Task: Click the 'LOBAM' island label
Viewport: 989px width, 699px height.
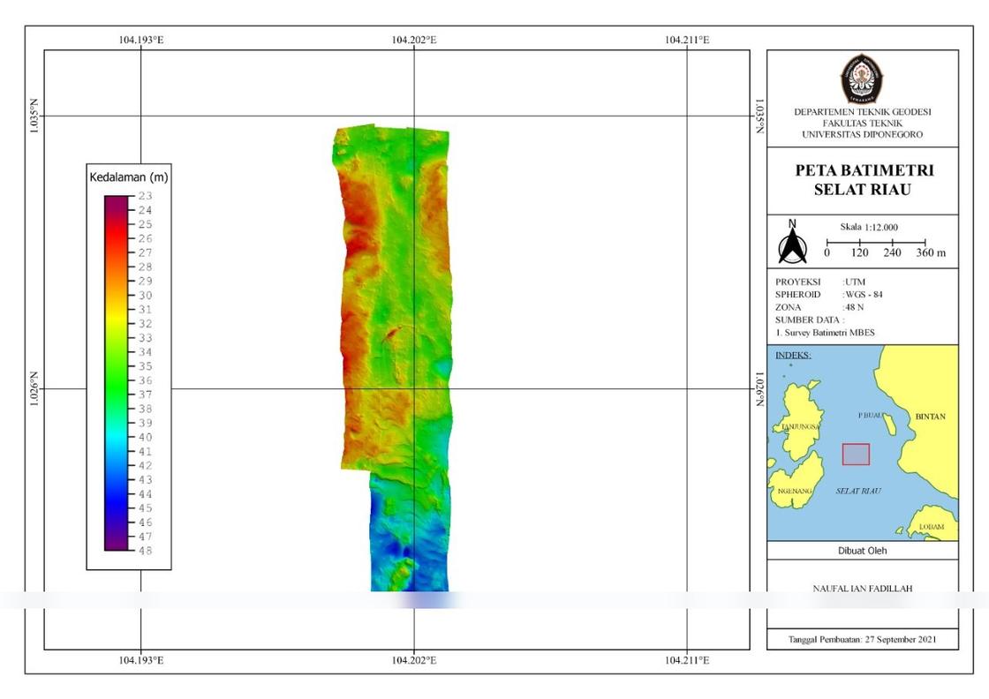Action: point(932,527)
